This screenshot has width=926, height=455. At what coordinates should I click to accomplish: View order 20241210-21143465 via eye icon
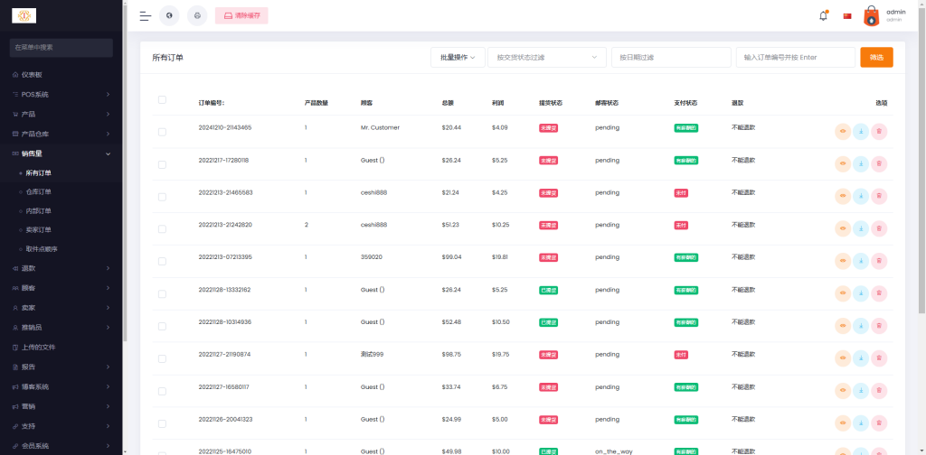tap(843, 132)
